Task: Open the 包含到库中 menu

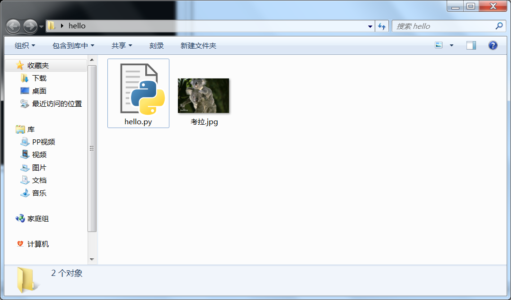Action: click(x=73, y=45)
